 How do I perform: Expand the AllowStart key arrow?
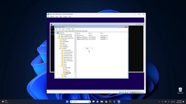point(62,68)
